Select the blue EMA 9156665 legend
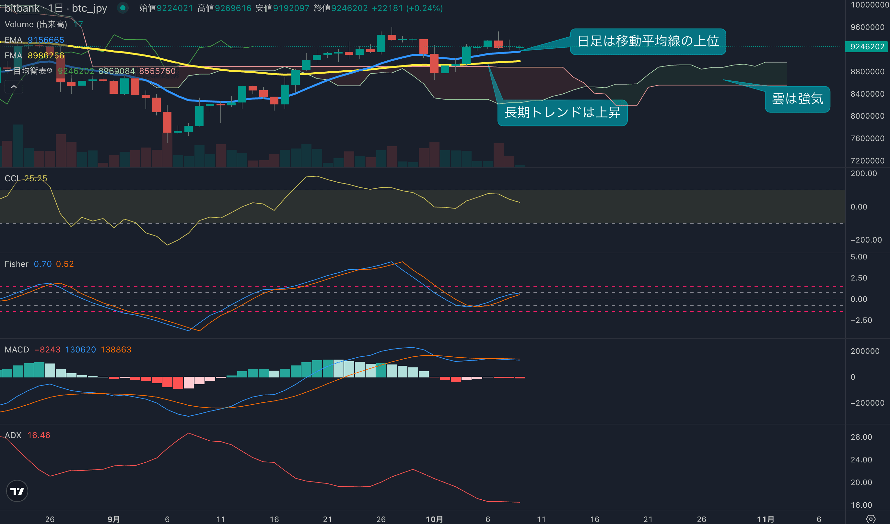The height and width of the screenshot is (524, 890). tap(34, 40)
